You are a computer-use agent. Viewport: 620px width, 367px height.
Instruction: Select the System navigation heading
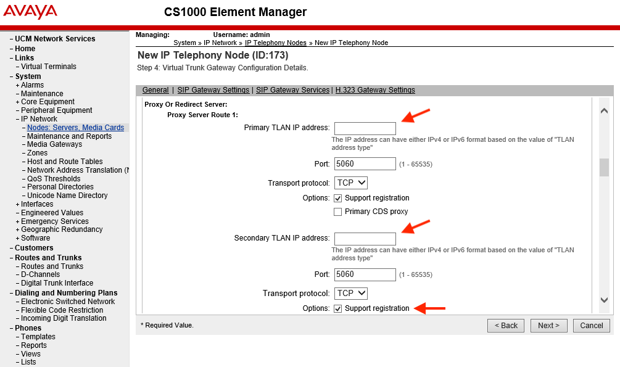click(28, 76)
